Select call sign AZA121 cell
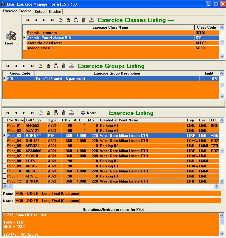Screen dimensions: 226x238 point(36,131)
